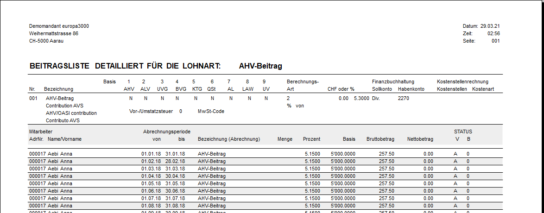This screenshot has height=213, width=544.
Task: Click the page number '001' next to Seite
Action: tap(495, 41)
